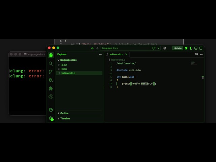The width and height of the screenshot is (216, 162).
Task: Click the braces icon in the breadcrumb
Action: click(x=109, y=60)
